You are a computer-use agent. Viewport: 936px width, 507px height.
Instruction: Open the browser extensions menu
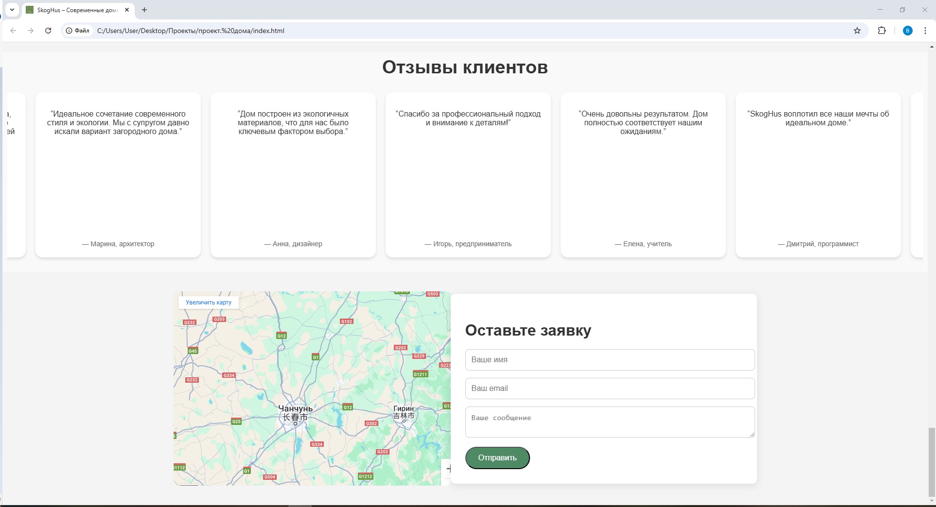(882, 31)
